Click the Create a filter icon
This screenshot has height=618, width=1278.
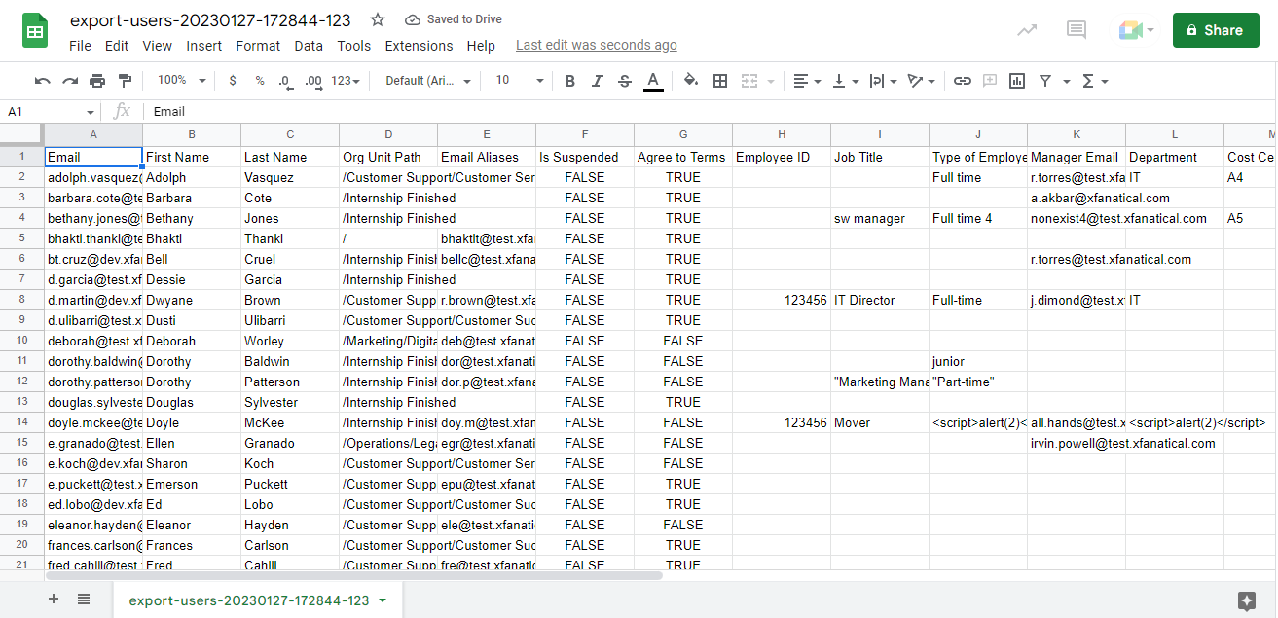1045,81
